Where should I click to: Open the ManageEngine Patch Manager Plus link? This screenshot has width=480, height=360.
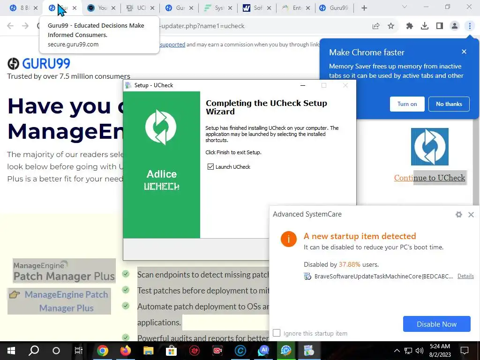point(66,301)
